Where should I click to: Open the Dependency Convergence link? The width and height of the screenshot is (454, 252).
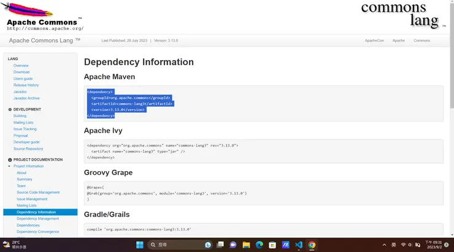pyautogui.click(x=38, y=232)
